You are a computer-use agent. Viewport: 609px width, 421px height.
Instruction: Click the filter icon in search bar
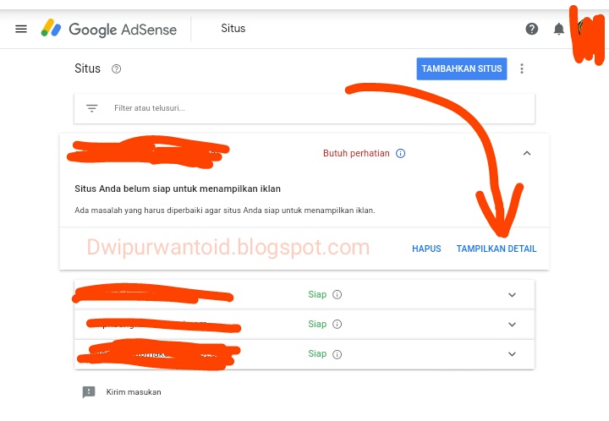coord(91,108)
